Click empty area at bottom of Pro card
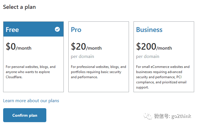 click(98, 86)
